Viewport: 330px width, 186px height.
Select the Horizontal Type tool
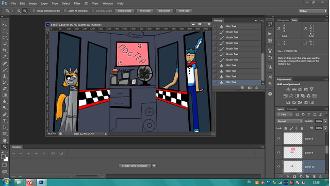coord(5,121)
